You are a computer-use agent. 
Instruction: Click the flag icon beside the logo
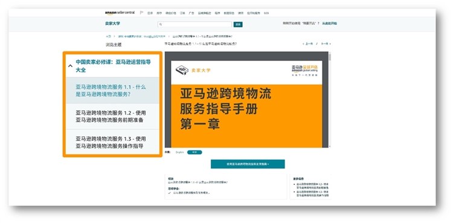pyautogui.click(x=141, y=13)
